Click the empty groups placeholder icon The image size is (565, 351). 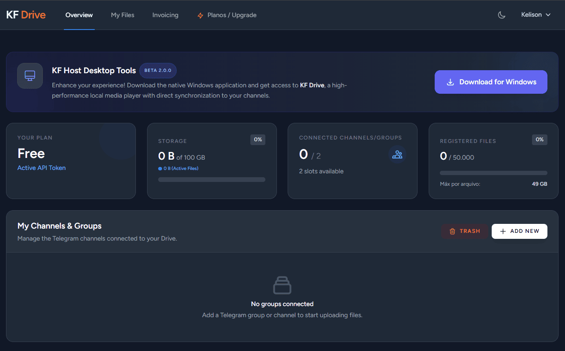click(x=282, y=286)
